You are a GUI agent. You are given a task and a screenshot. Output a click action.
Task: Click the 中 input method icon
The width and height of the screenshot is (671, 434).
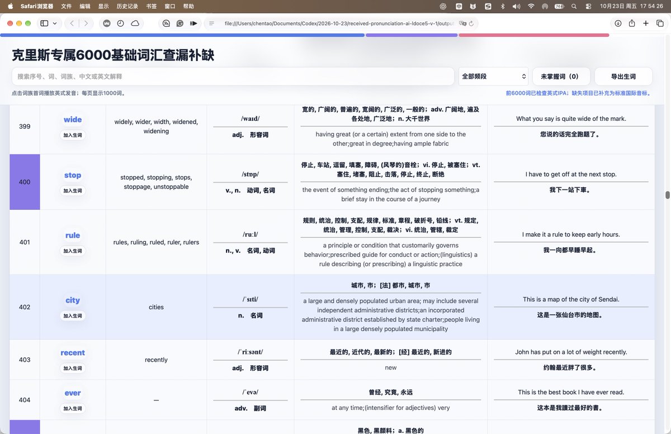tap(459, 6)
